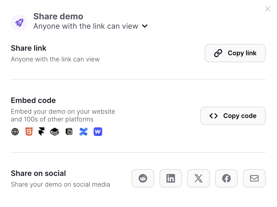Click 'Share your demo on social media' text

[x=61, y=184]
